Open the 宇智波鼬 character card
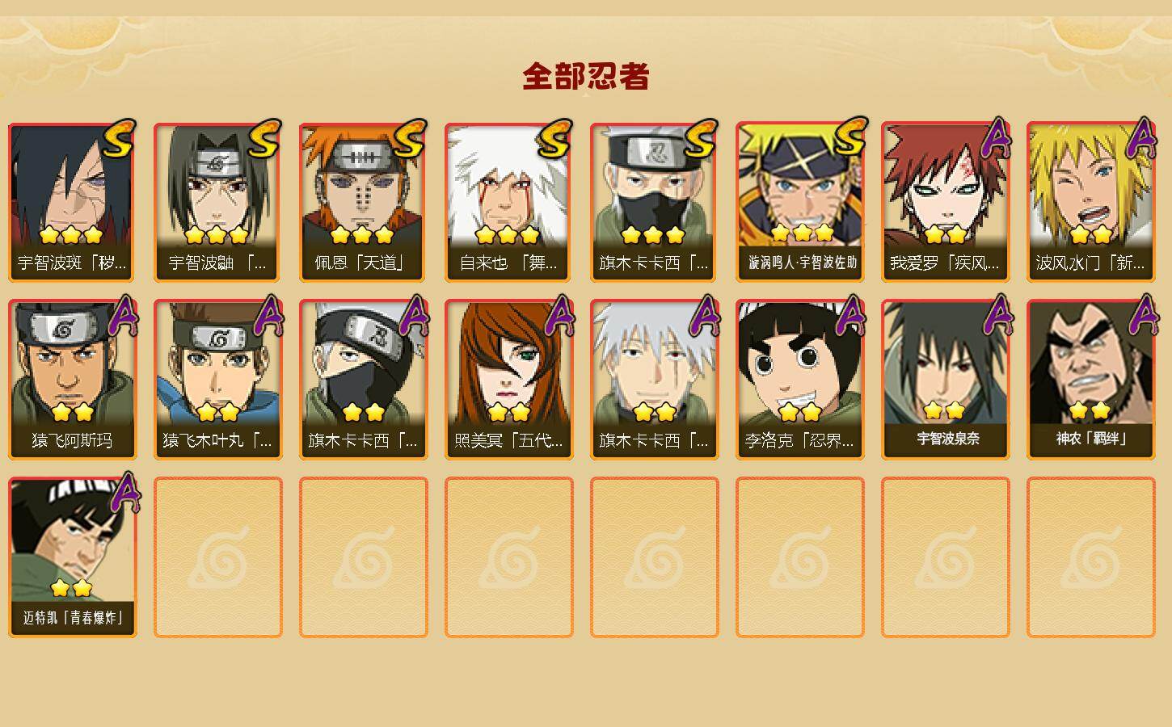This screenshot has height=727, width=1172. coord(218,202)
